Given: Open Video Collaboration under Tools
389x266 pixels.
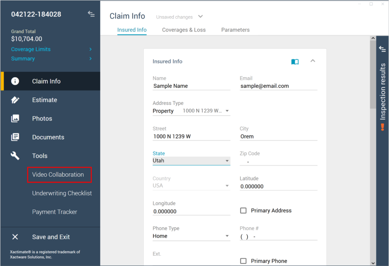Looking at the screenshot, I should [x=58, y=175].
